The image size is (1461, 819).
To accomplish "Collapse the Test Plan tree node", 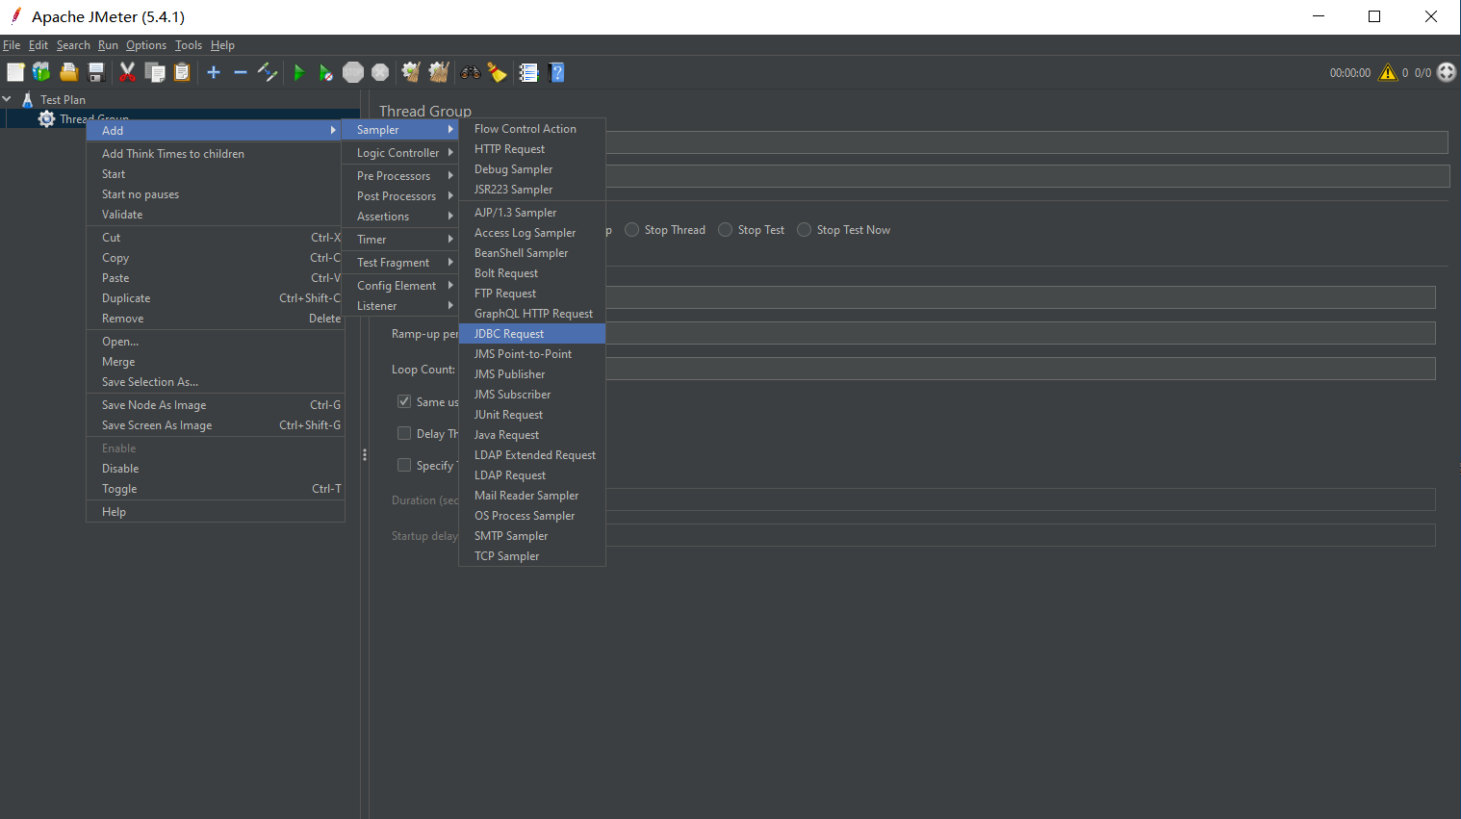I will 7,99.
